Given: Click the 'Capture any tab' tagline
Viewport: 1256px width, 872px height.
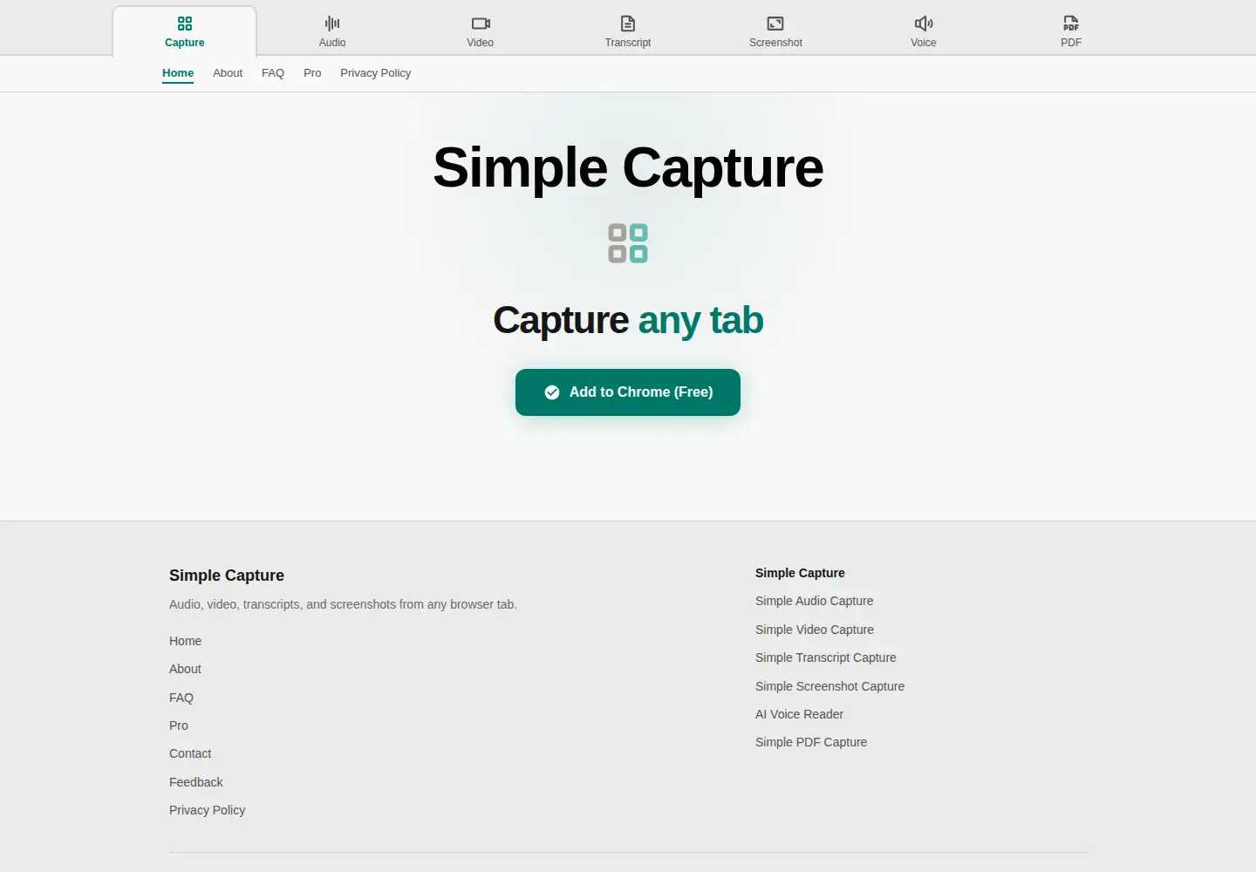Looking at the screenshot, I should [x=628, y=320].
